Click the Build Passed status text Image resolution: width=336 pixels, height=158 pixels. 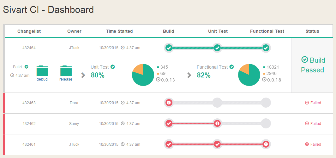tap(313, 65)
